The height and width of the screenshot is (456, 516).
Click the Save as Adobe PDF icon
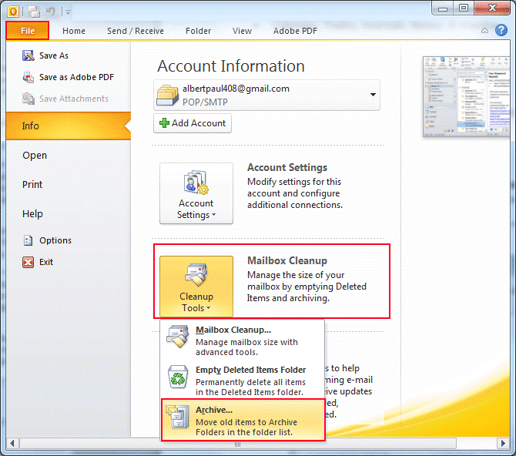coord(28,77)
